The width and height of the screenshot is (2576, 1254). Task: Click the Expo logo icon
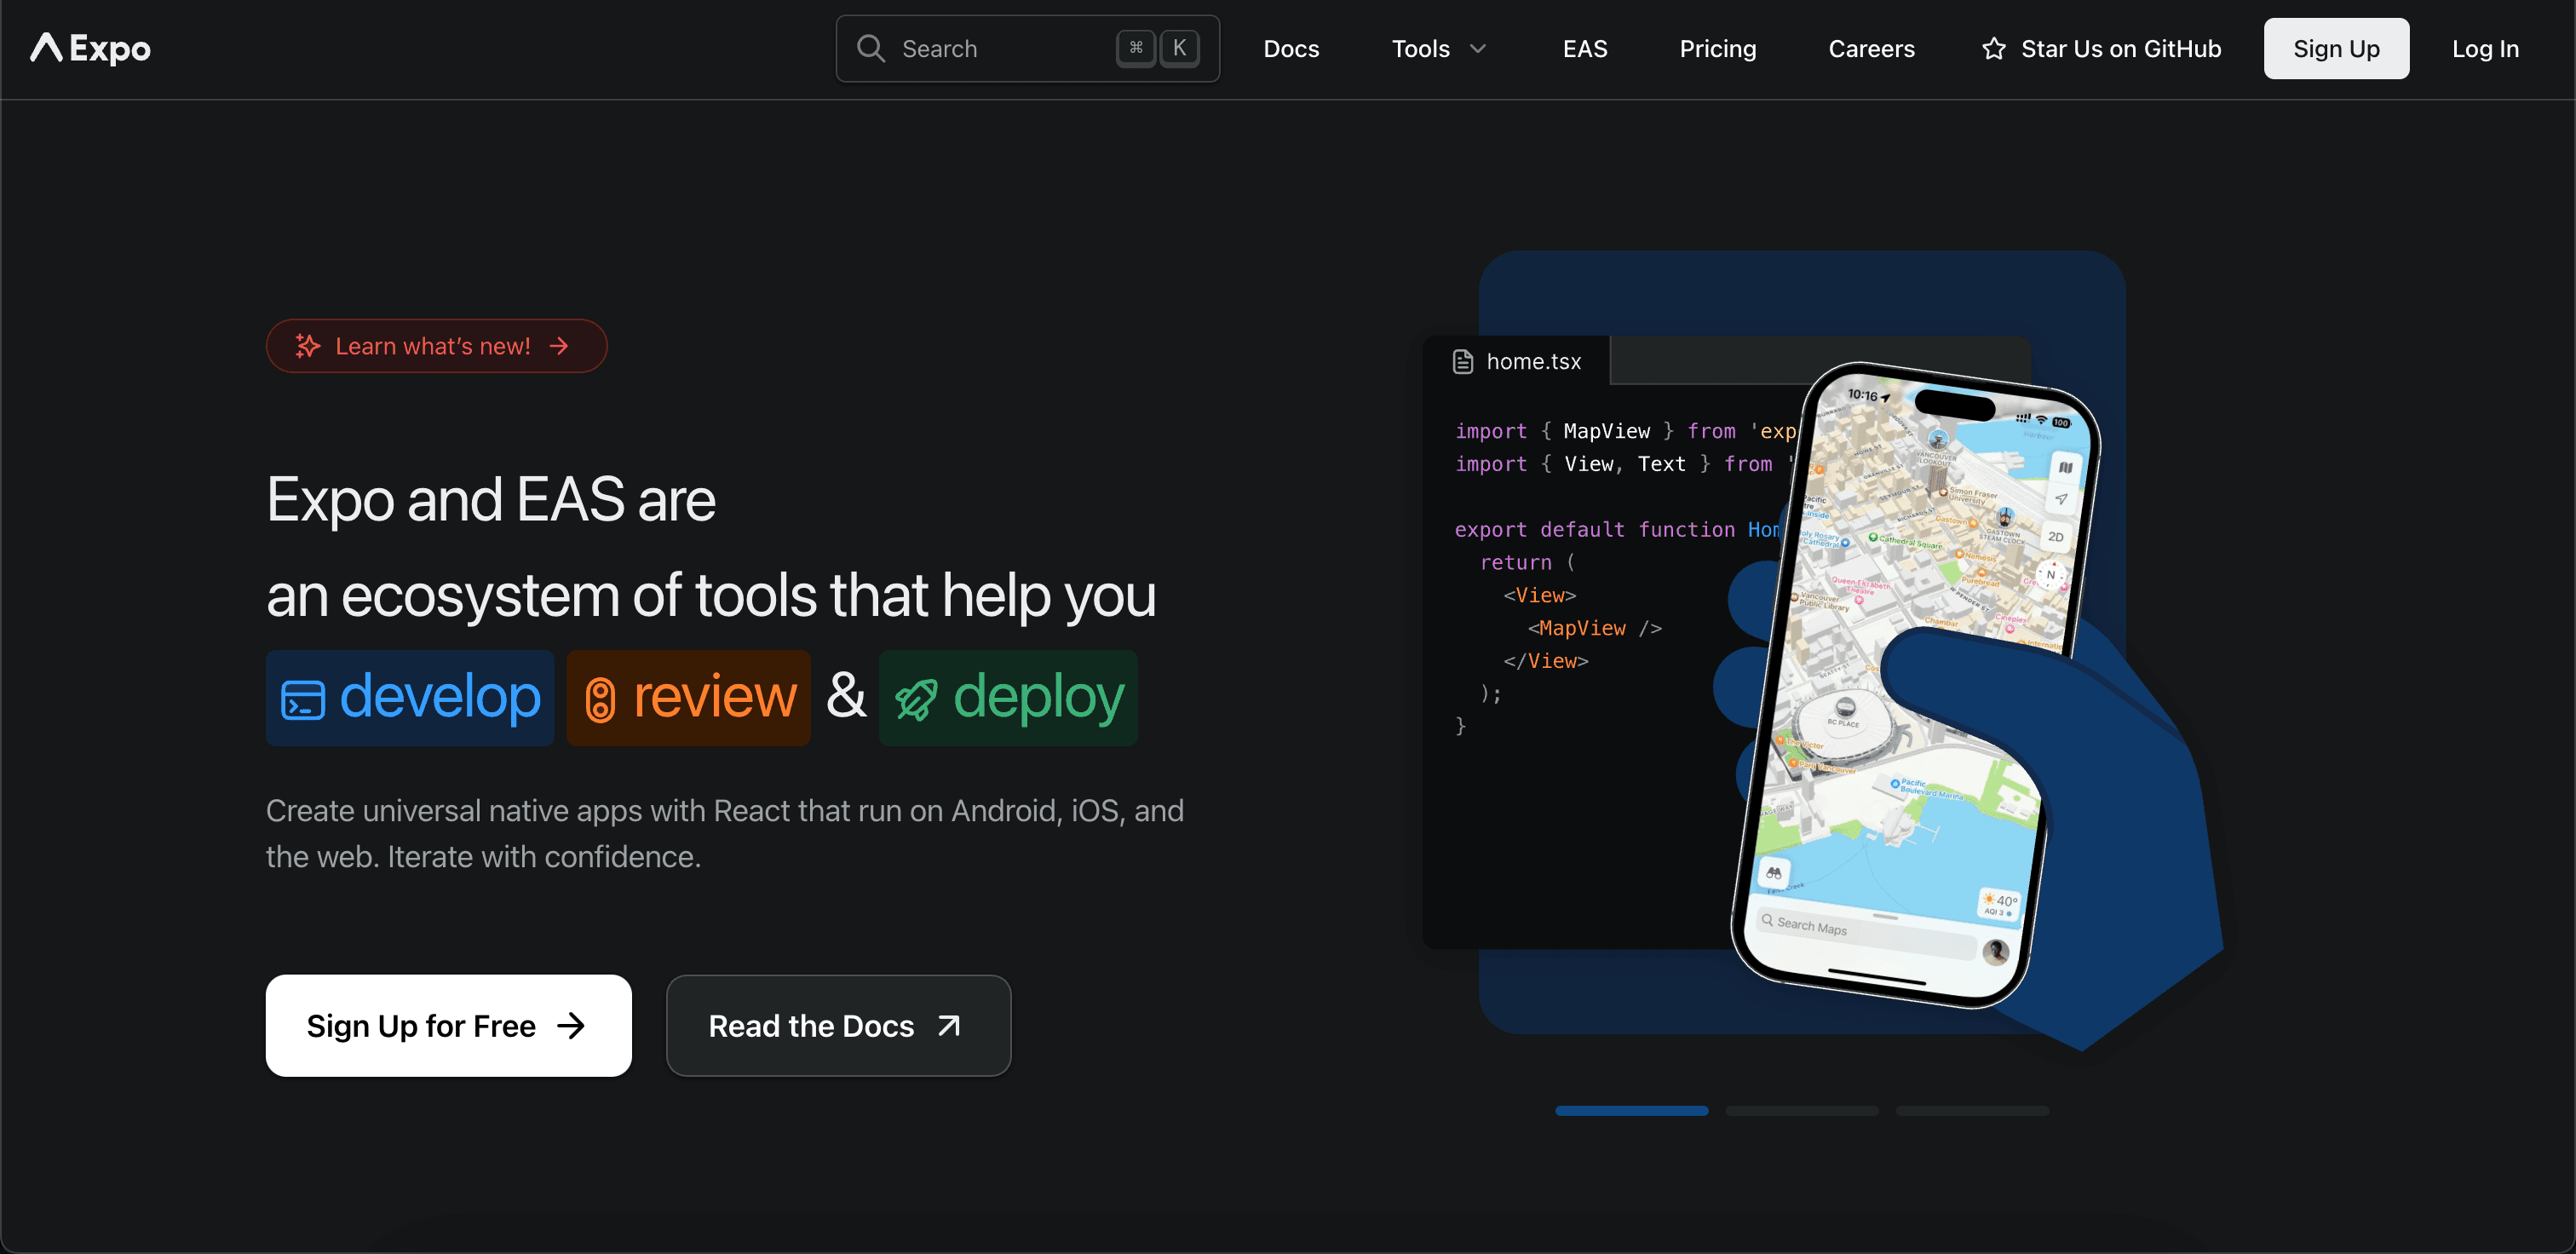tap(47, 48)
